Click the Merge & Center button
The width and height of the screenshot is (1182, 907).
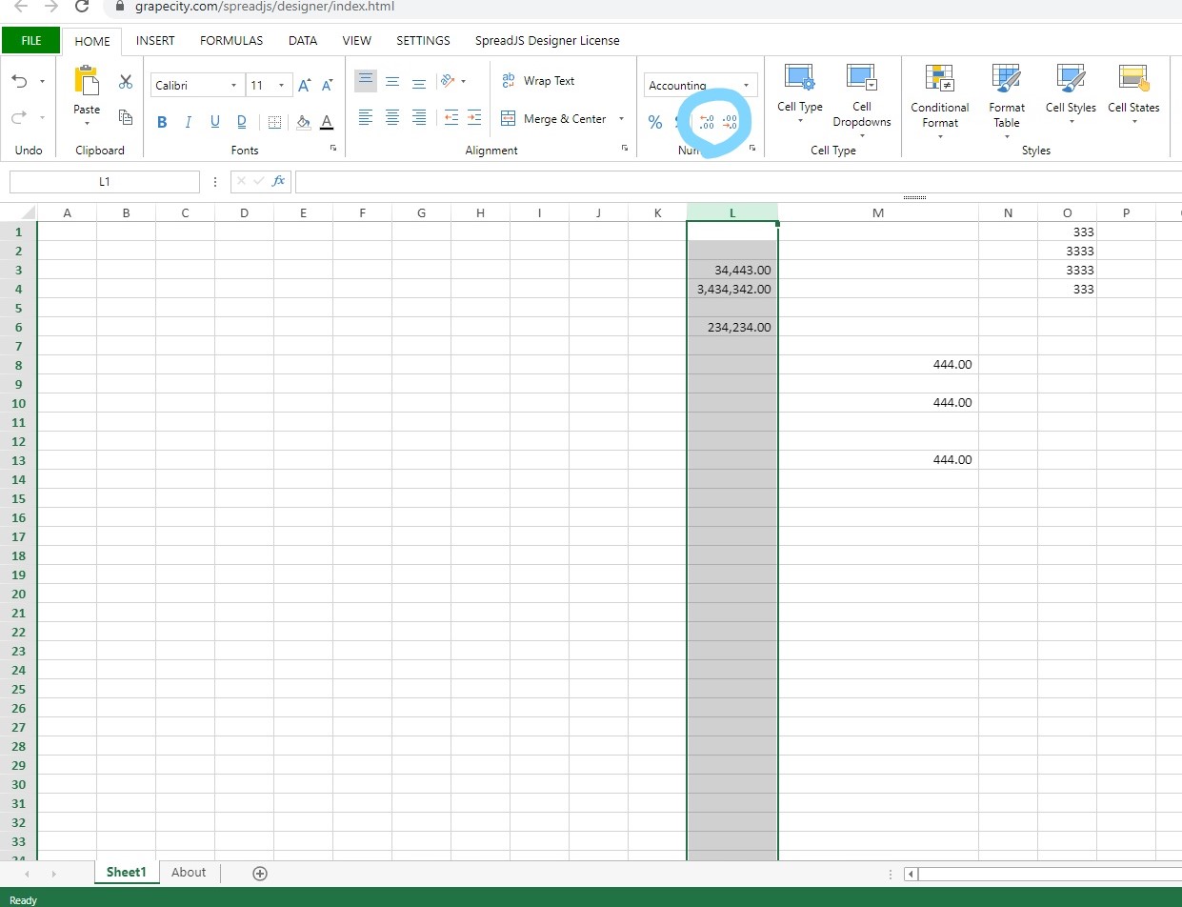(554, 119)
